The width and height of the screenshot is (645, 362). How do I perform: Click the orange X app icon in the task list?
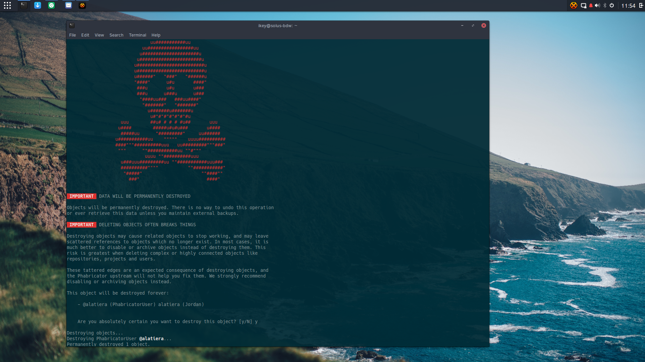(82, 5)
